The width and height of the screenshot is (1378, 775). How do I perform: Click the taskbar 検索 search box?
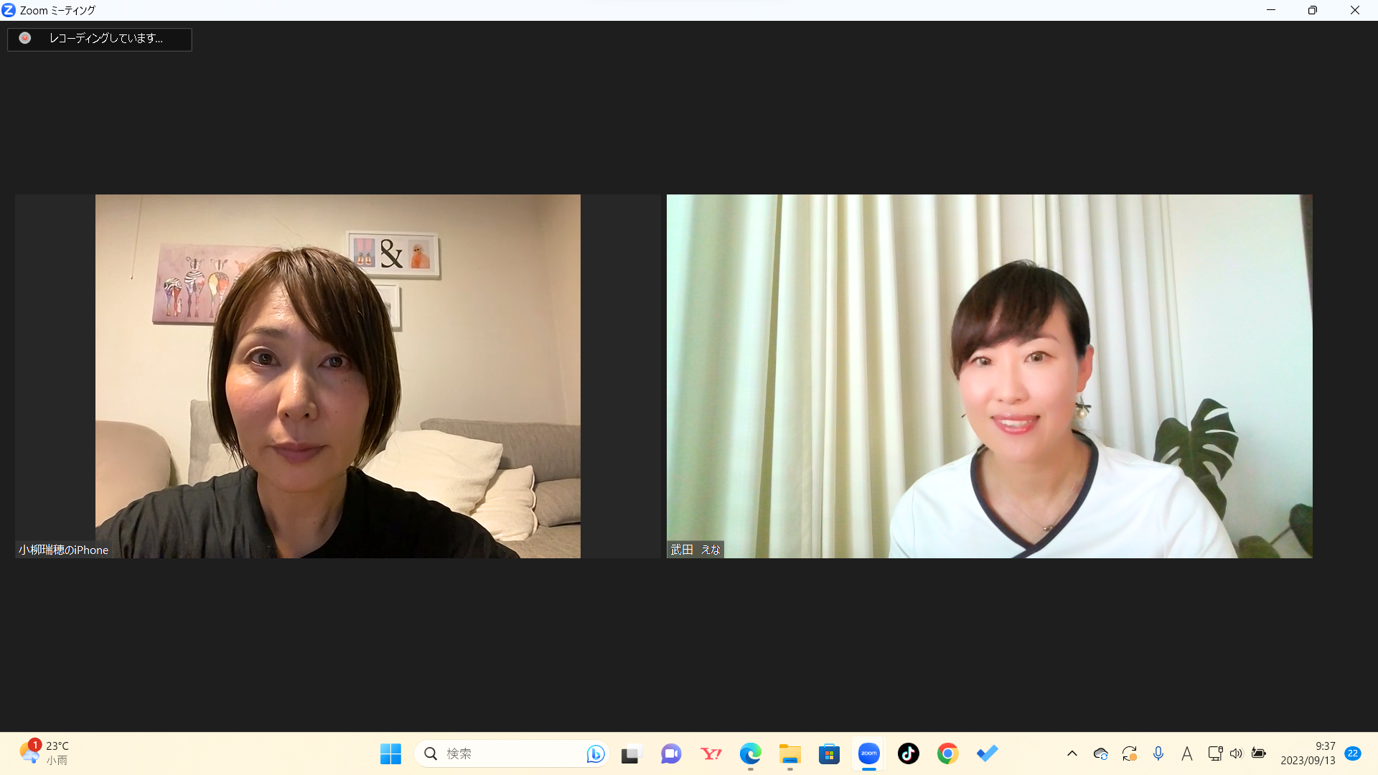click(x=512, y=753)
